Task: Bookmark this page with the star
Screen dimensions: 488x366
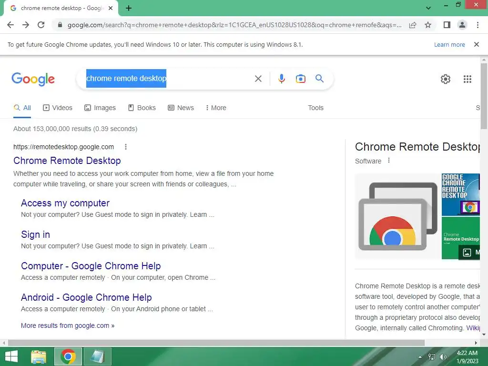Action: point(428,25)
